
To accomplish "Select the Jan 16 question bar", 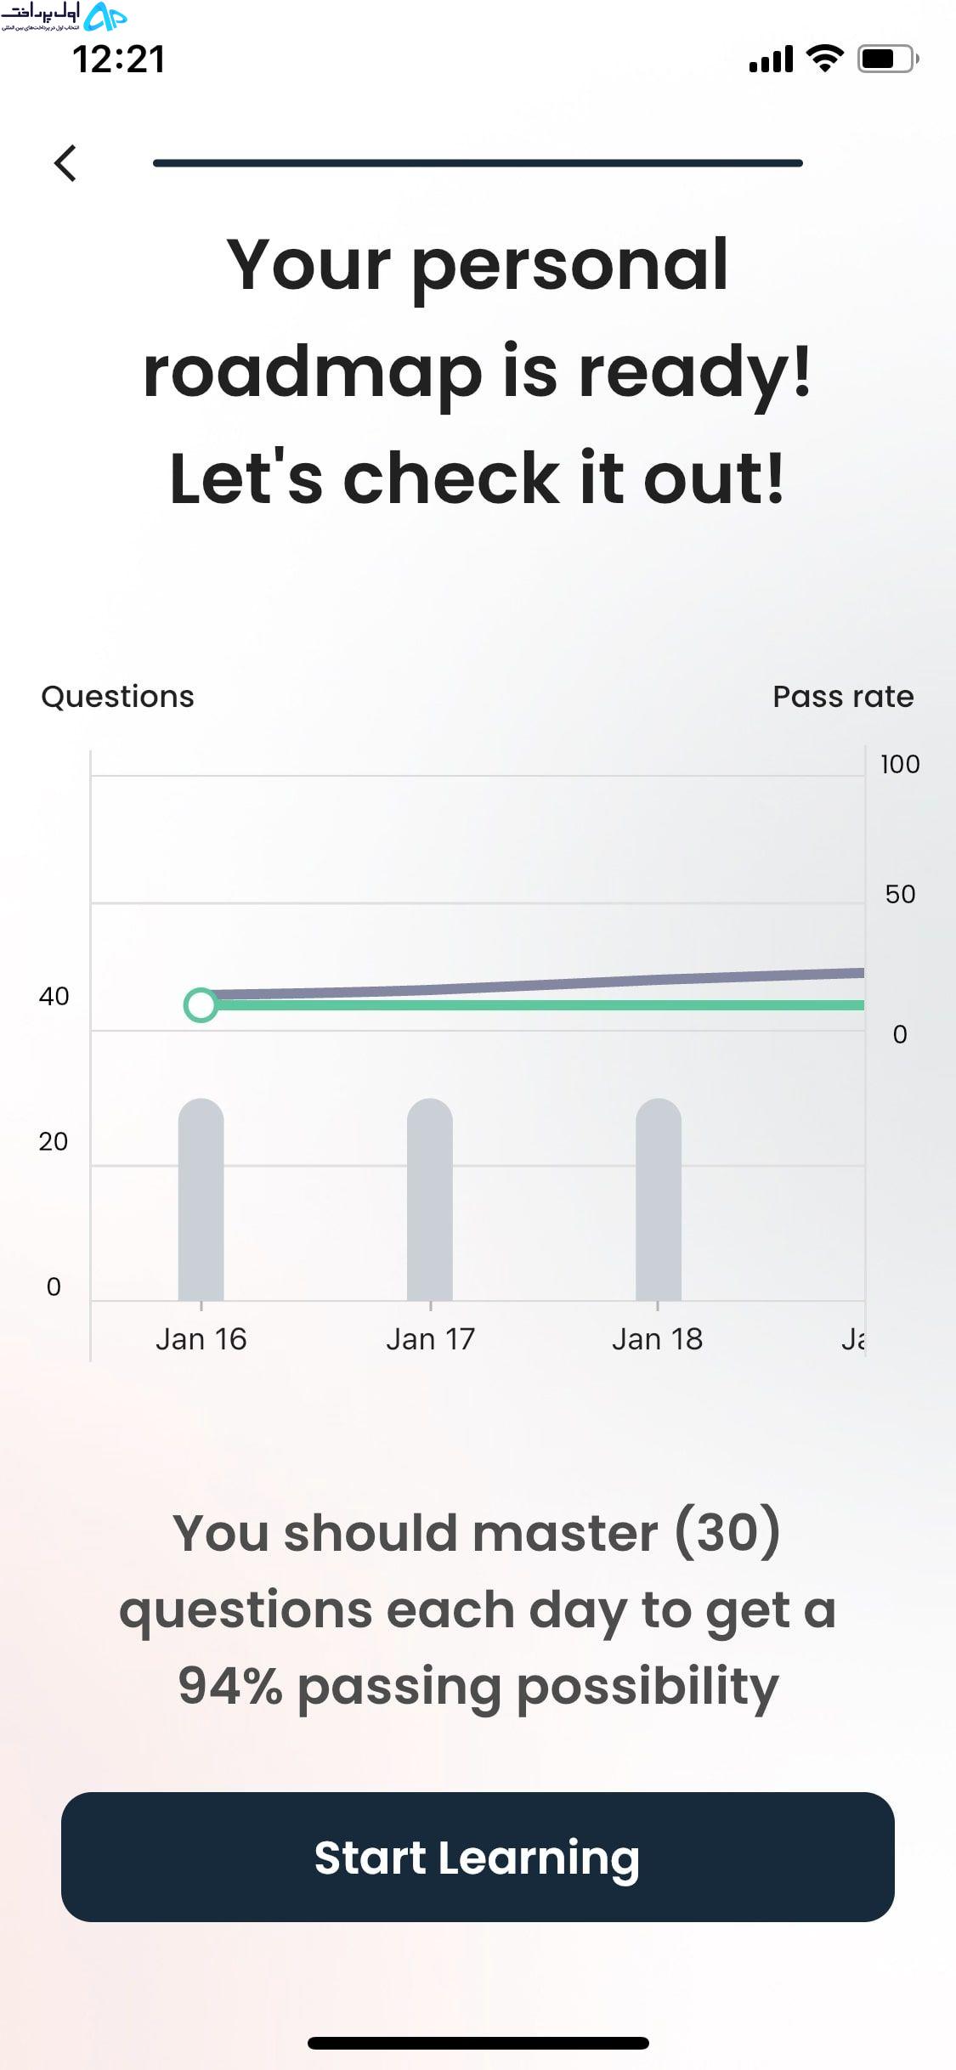I will coord(201,1199).
